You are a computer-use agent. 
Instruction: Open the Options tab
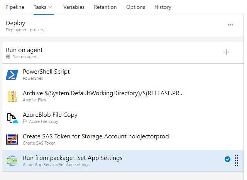[x=135, y=7]
